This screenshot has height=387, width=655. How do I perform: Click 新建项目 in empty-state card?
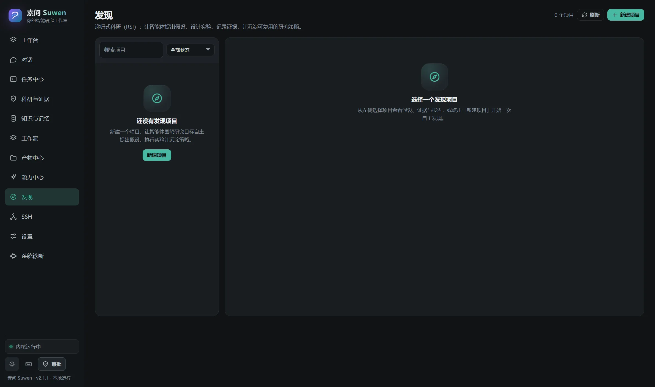(157, 155)
